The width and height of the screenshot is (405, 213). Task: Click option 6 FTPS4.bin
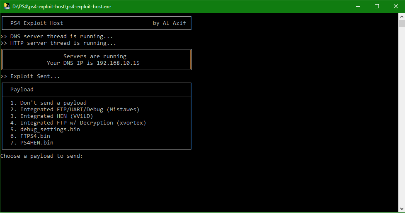click(30, 136)
